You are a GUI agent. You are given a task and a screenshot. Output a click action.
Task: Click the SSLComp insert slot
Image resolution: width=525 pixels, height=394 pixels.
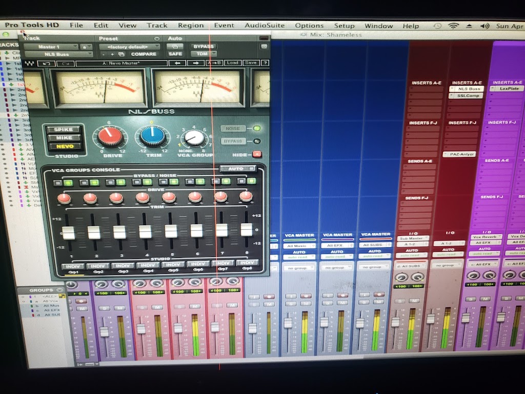[x=467, y=96]
